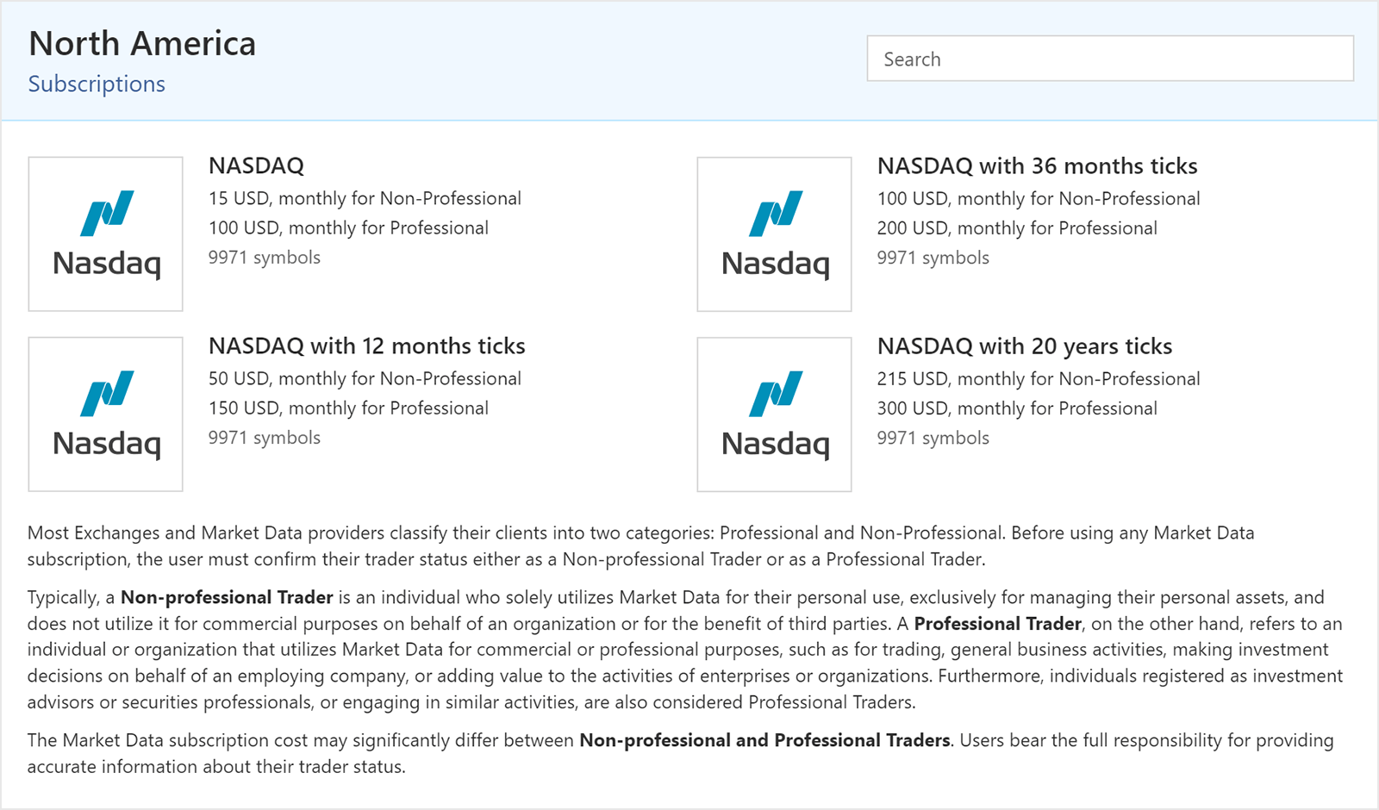The width and height of the screenshot is (1379, 810).
Task: Click the 300 USD Professional price line
Action: (1017, 408)
